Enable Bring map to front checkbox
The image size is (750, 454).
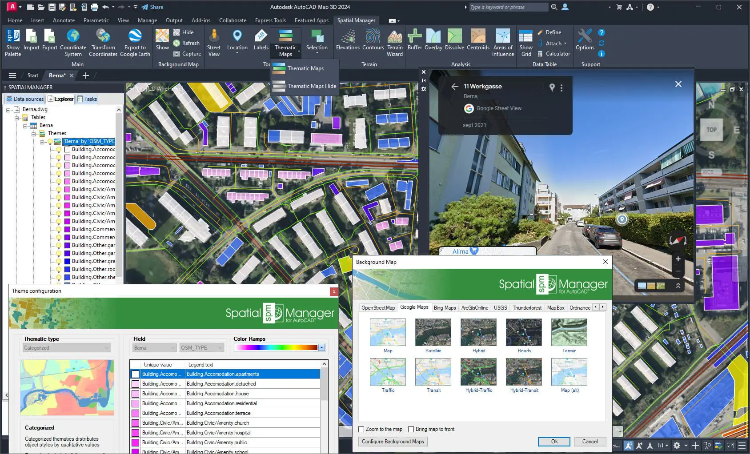tap(411, 429)
